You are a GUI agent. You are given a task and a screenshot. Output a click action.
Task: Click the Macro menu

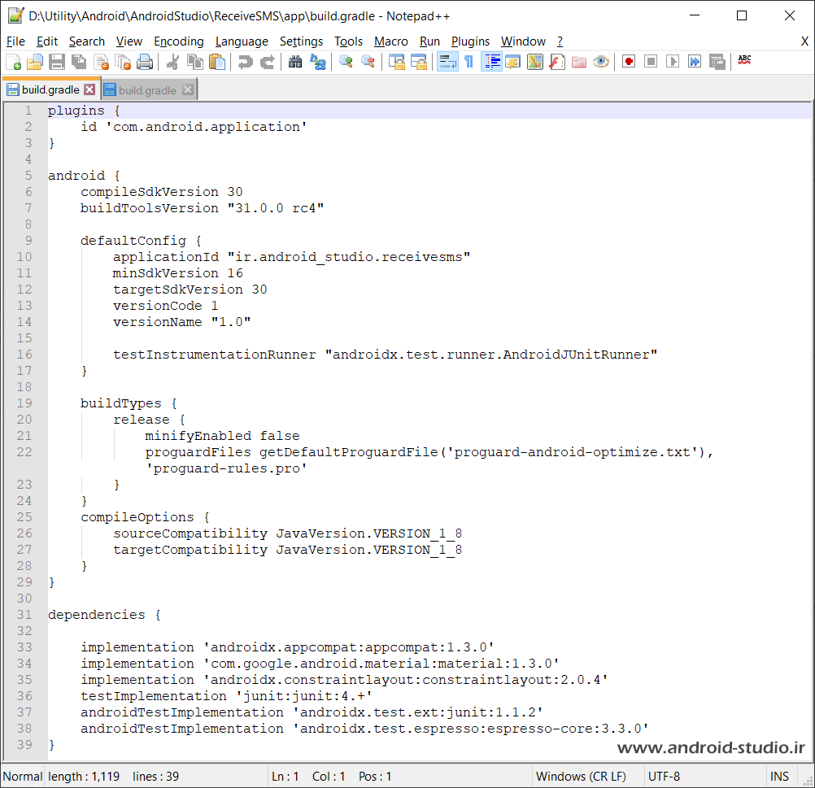[x=391, y=41]
